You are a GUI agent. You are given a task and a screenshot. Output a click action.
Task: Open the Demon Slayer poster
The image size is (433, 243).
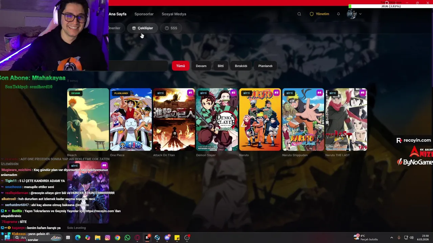tap(217, 119)
